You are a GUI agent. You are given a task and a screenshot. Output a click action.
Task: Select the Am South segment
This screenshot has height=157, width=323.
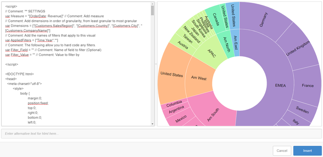coord(213,115)
